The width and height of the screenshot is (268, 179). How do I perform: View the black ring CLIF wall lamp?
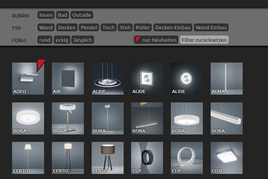[147, 158]
